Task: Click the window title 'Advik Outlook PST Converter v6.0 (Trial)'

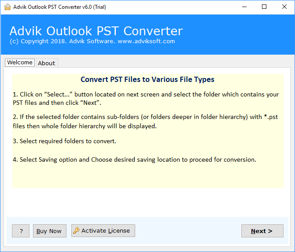Action: [59, 7]
